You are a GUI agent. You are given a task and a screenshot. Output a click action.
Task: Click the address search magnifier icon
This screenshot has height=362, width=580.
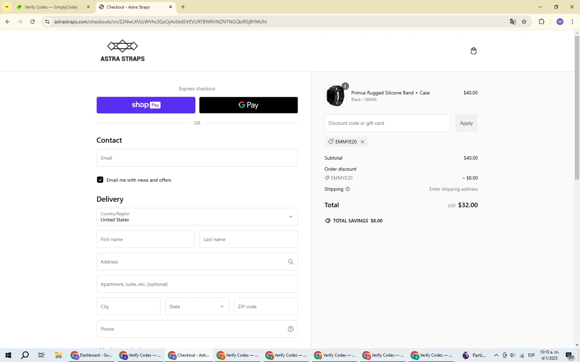point(291,262)
